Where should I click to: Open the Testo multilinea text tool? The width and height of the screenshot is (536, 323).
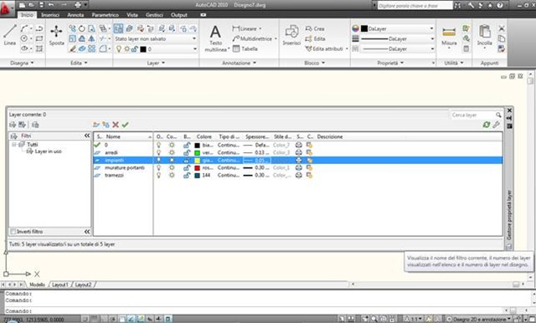(x=216, y=38)
